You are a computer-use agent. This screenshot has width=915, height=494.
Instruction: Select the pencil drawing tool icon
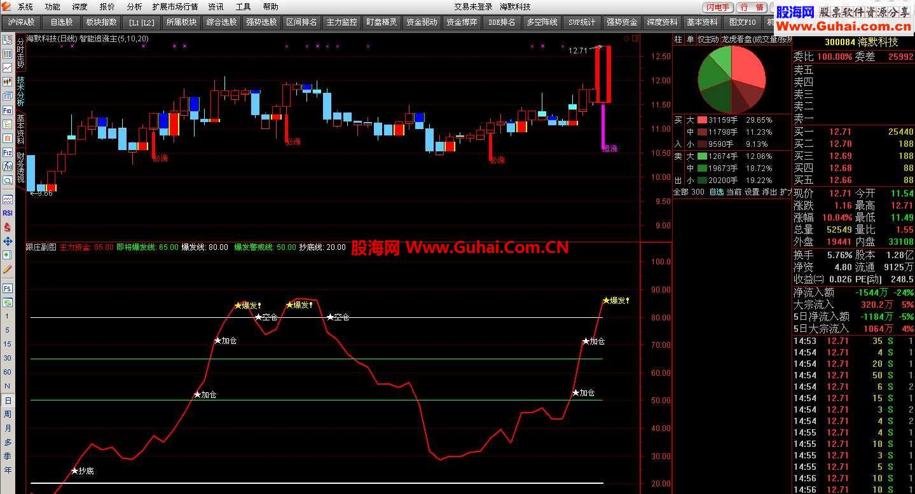coord(8,269)
